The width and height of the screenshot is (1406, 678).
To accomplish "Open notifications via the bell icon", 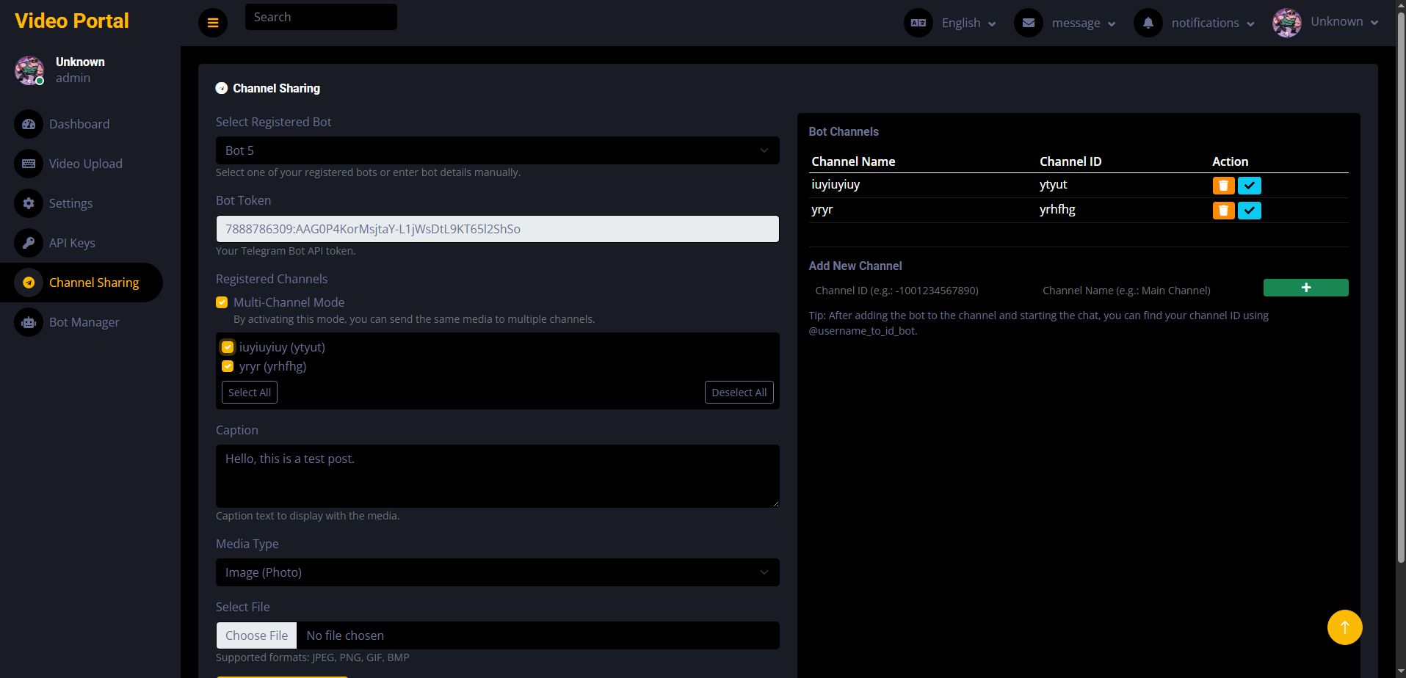I will pos(1148,23).
